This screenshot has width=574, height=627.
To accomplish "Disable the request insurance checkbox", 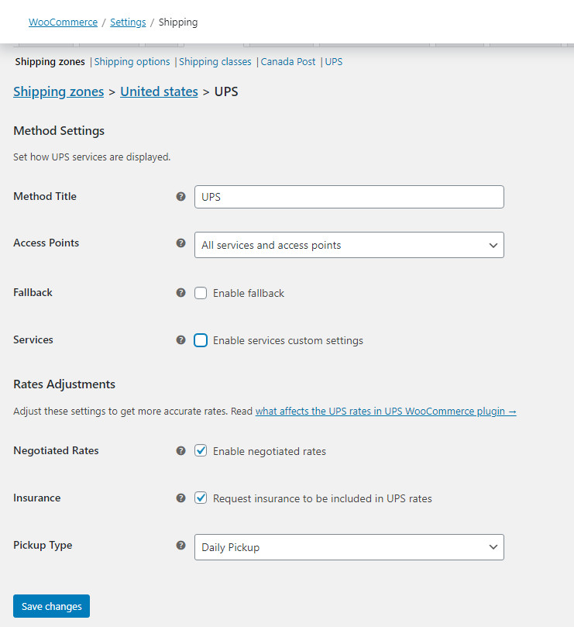I will 201,498.
